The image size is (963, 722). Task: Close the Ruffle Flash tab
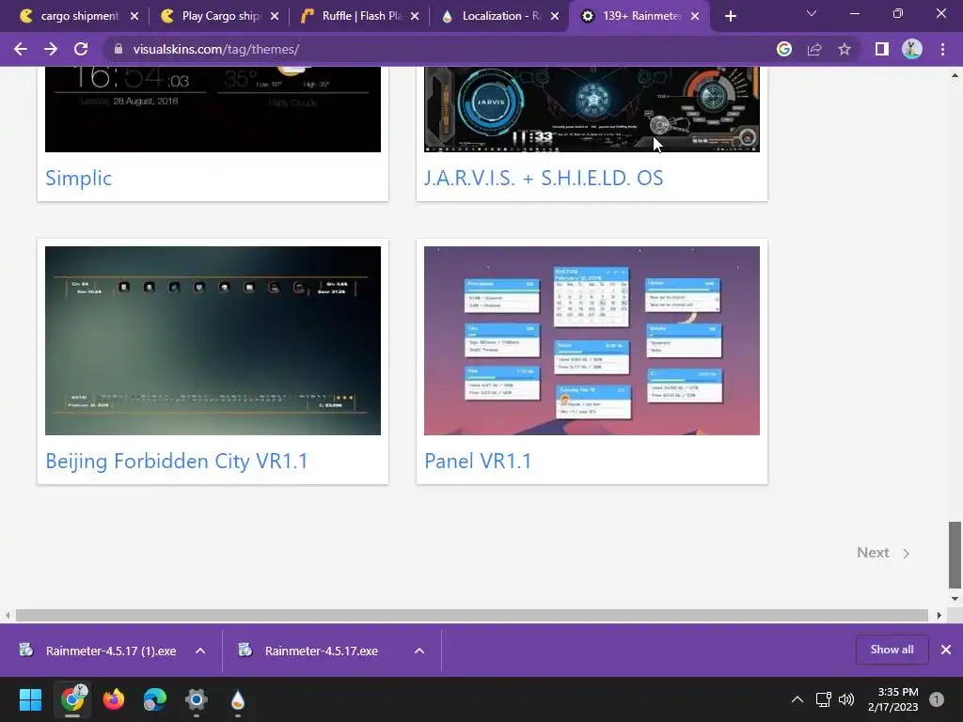(415, 16)
